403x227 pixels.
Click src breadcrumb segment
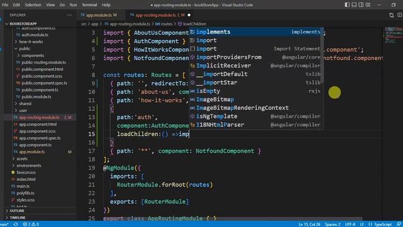[84, 24]
